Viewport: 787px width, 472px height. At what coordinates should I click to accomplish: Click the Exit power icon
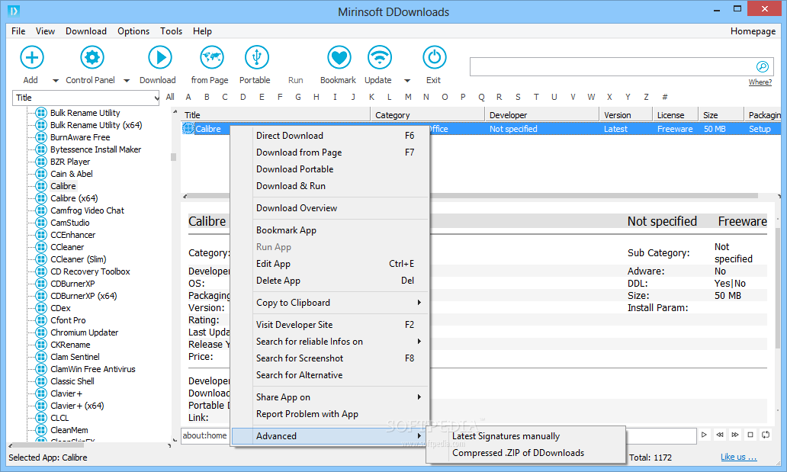tap(435, 58)
